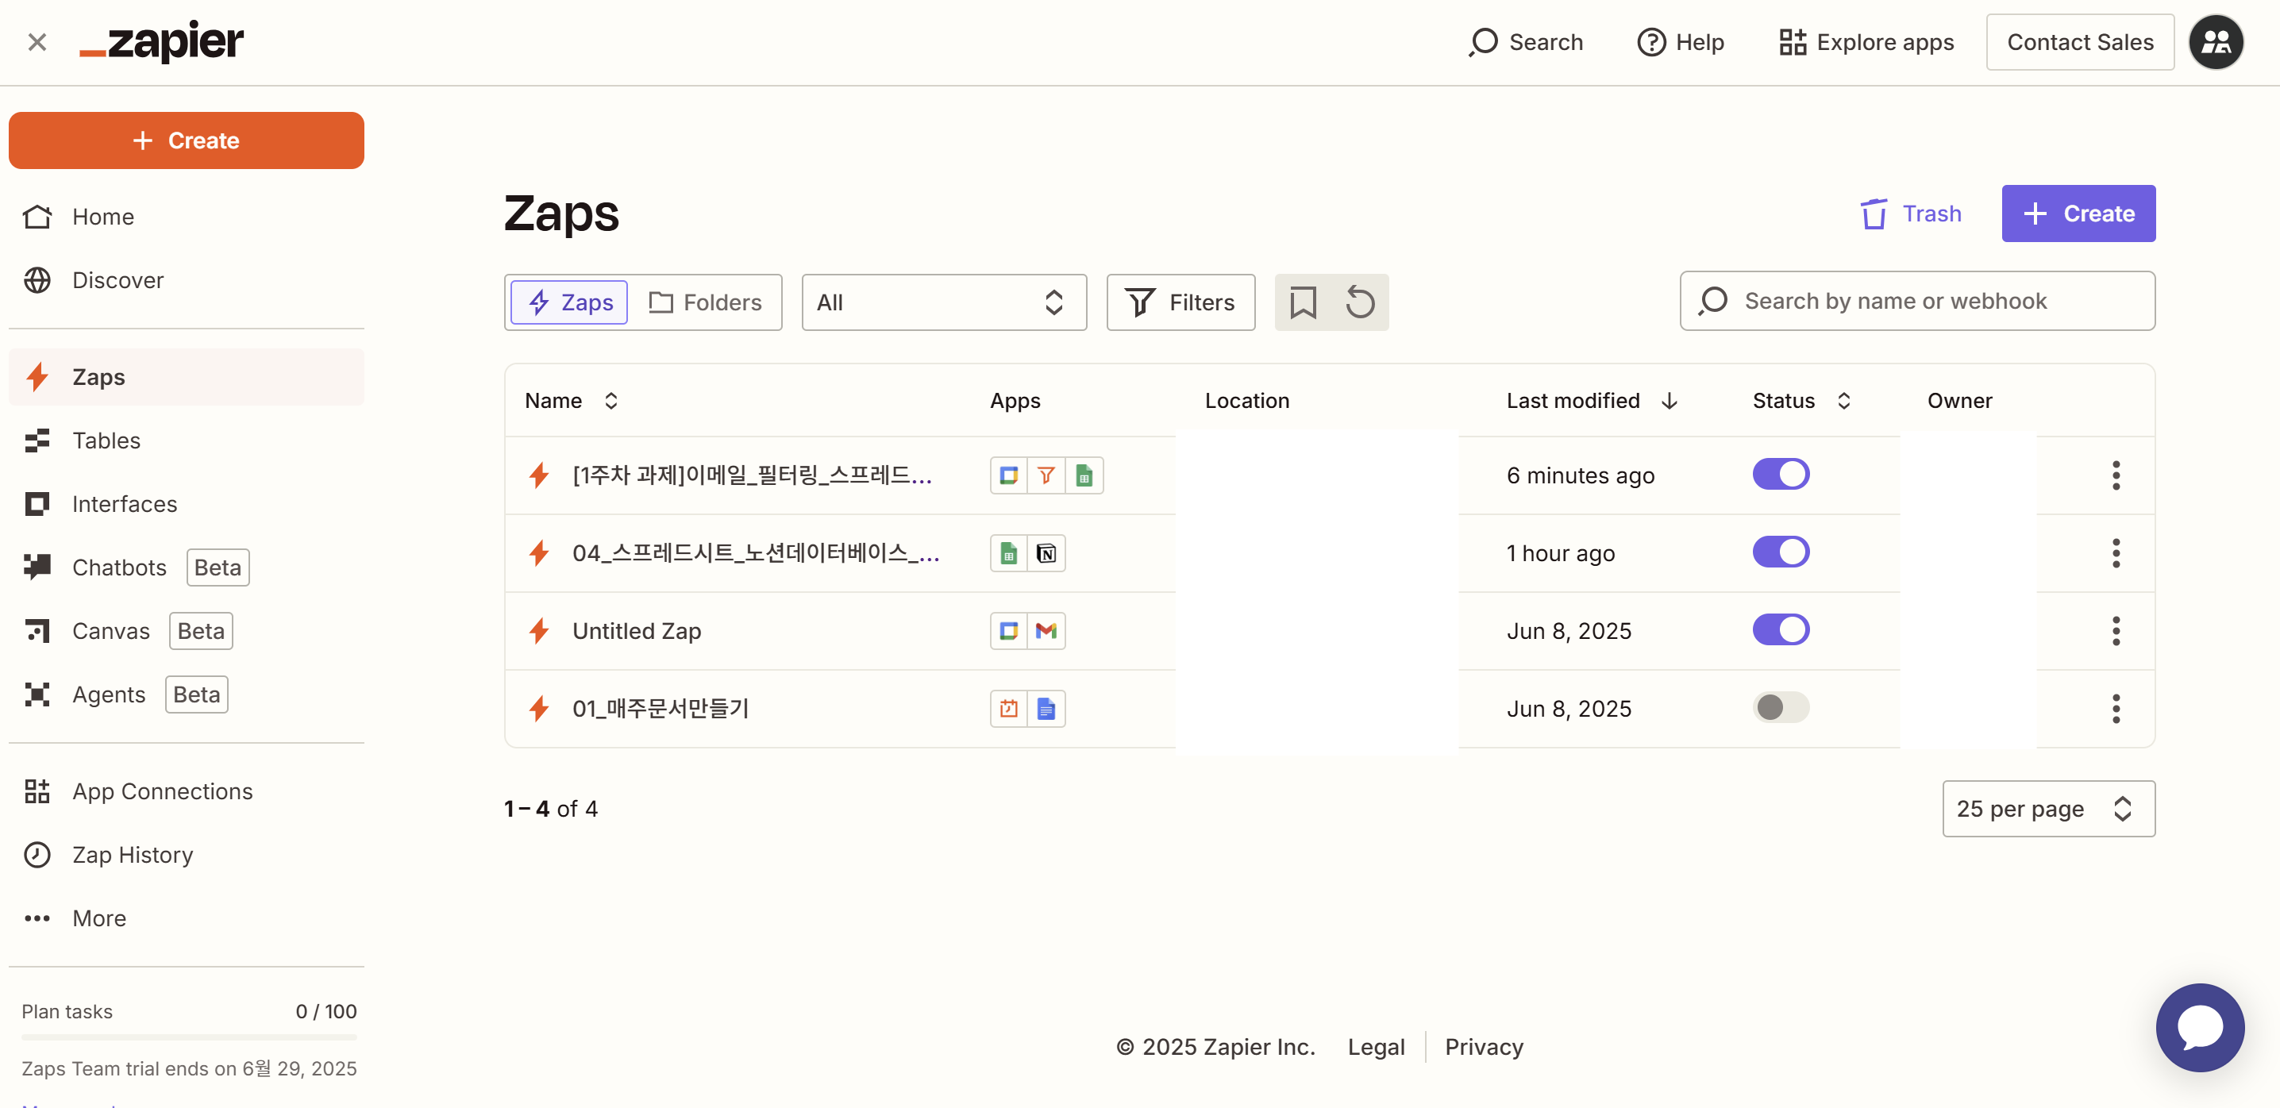Screen dimensions: 2280x1108
Task: Open the Filters button
Action: [x=1180, y=302]
